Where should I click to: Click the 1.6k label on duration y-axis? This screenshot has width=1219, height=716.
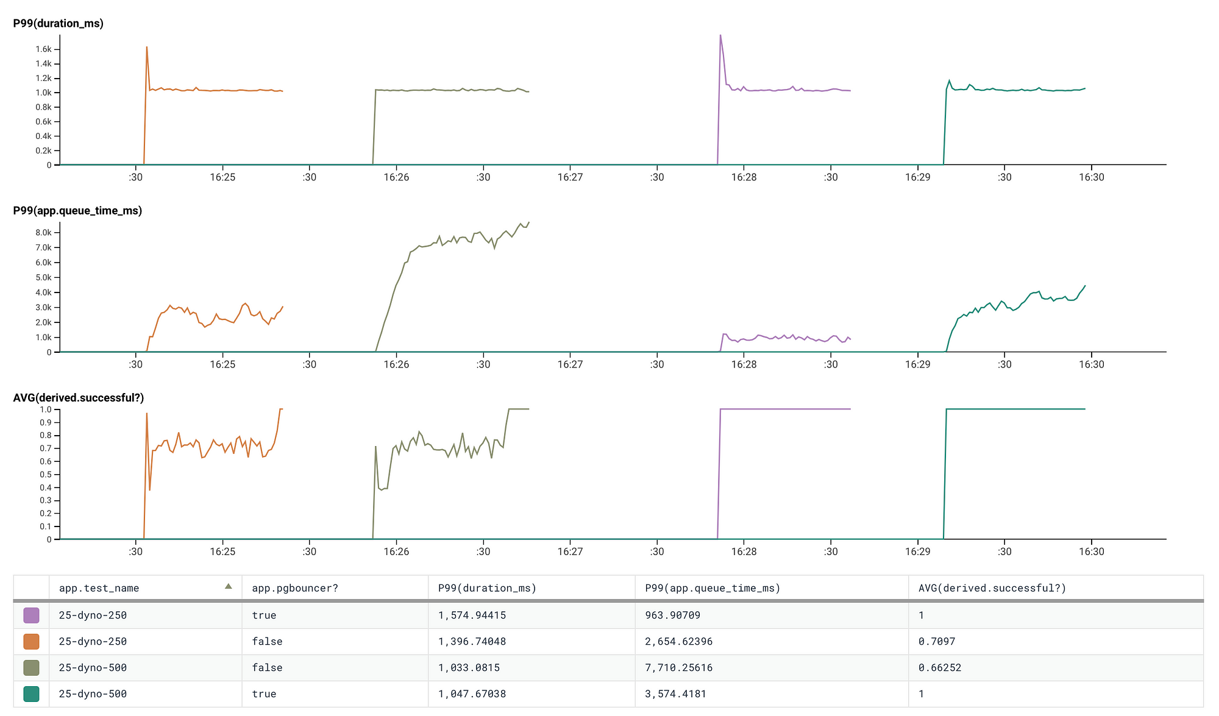point(43,49)
